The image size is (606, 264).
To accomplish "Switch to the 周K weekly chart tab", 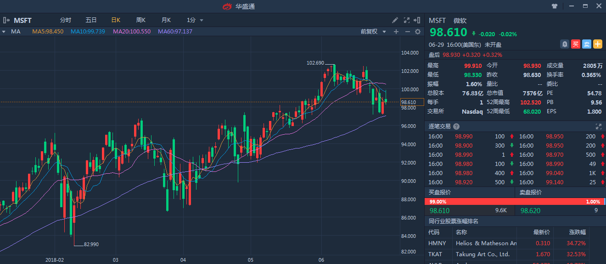I will [x=140, y=20].
